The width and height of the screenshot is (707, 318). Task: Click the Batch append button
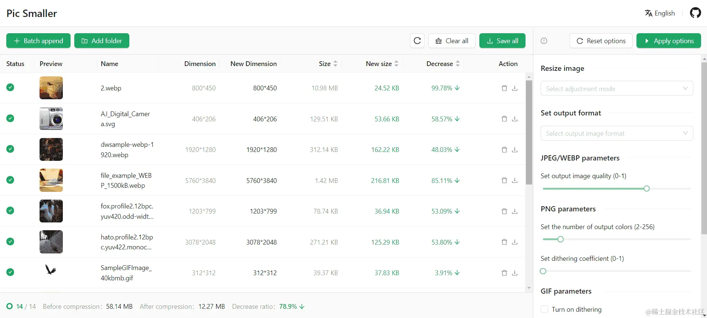click(38, 41)
